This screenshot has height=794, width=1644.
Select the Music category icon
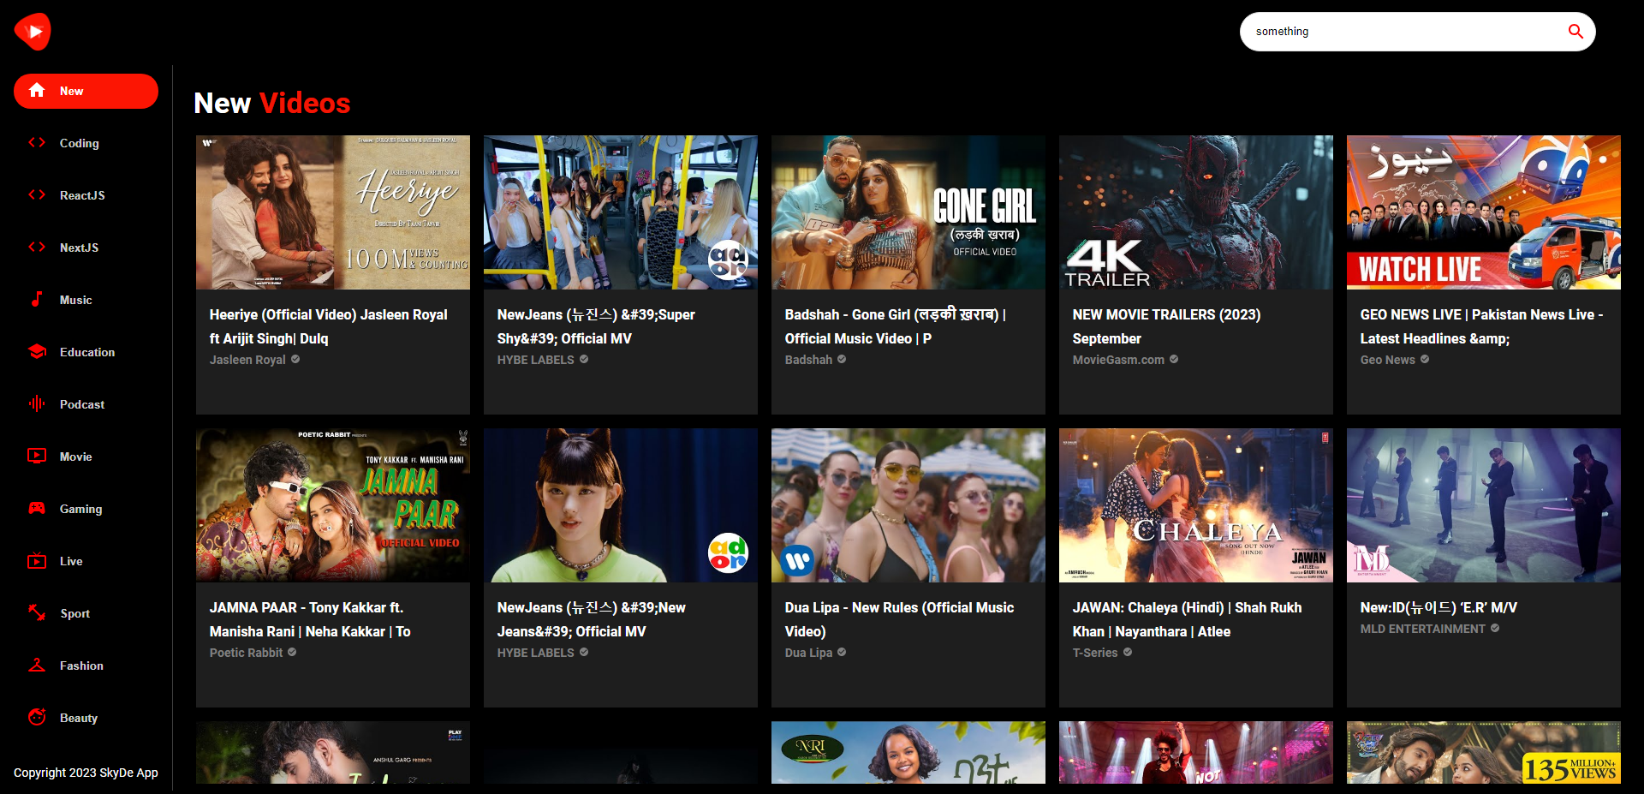(38, 299)
